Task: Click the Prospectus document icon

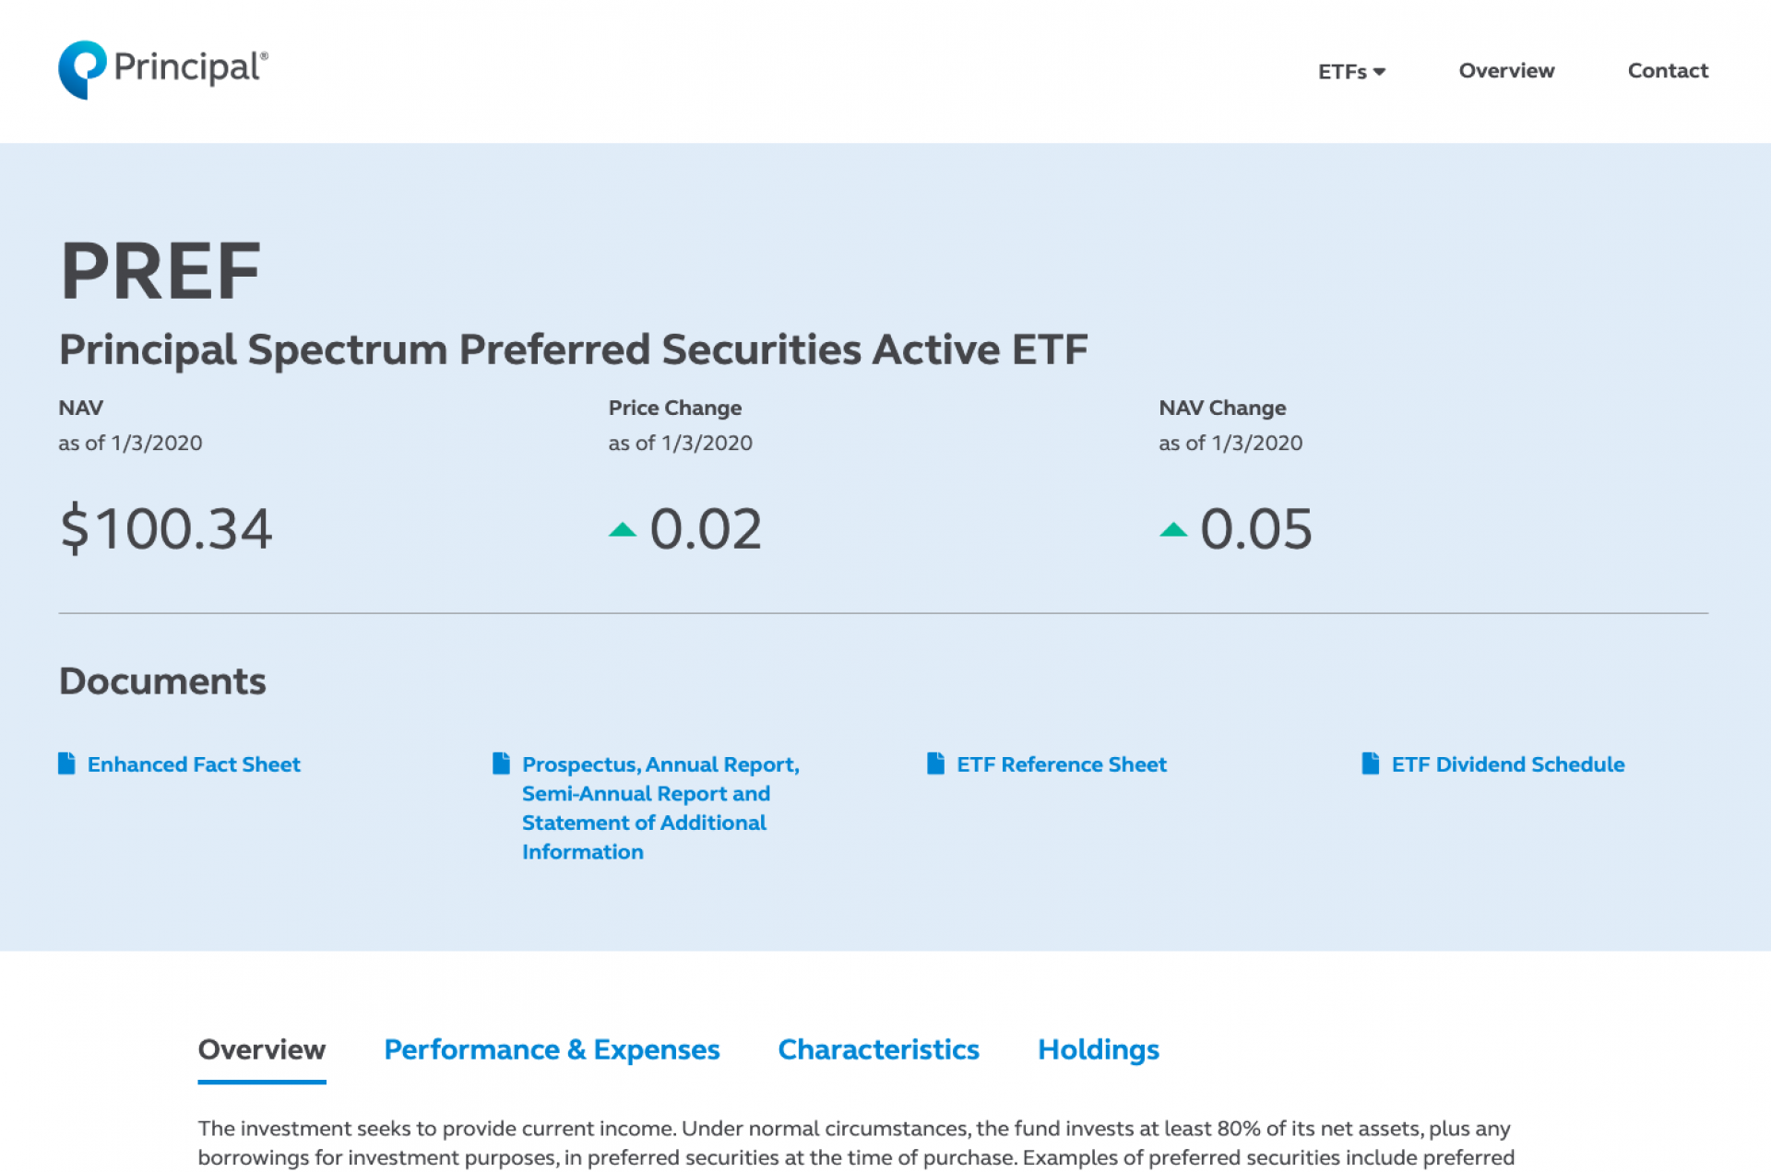Action: 502,763
